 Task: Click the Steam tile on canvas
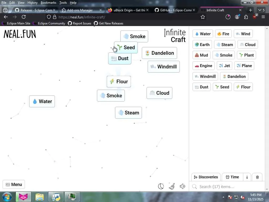(x=128, y=113)
